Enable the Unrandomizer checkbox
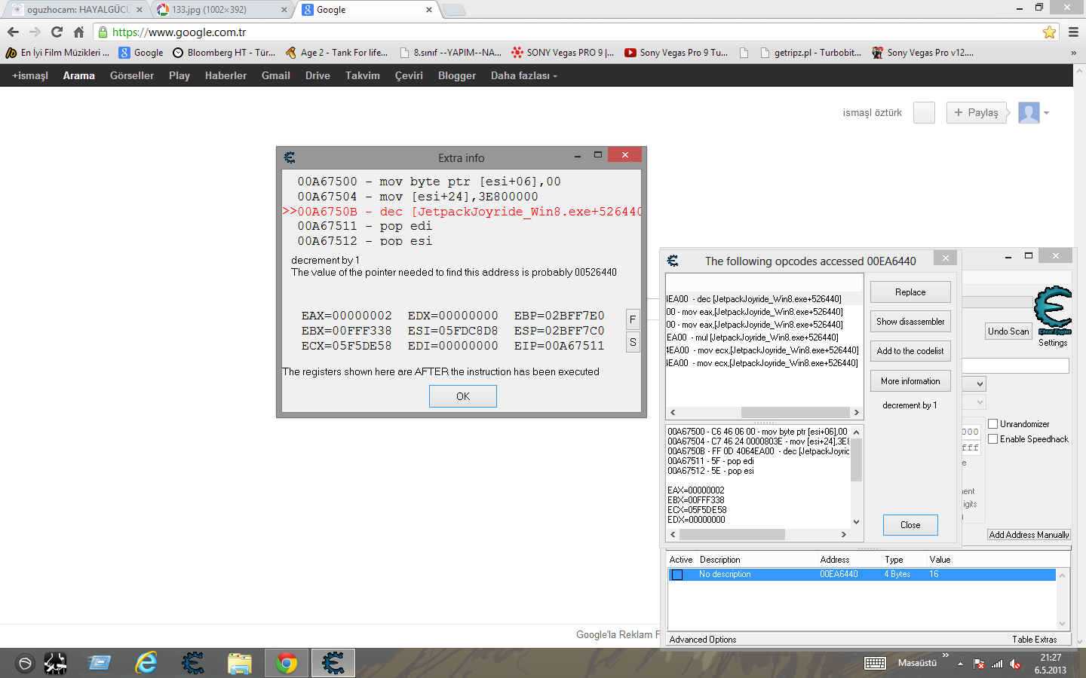The height and width of the screenshot is (678, 1086). point(993,424)
